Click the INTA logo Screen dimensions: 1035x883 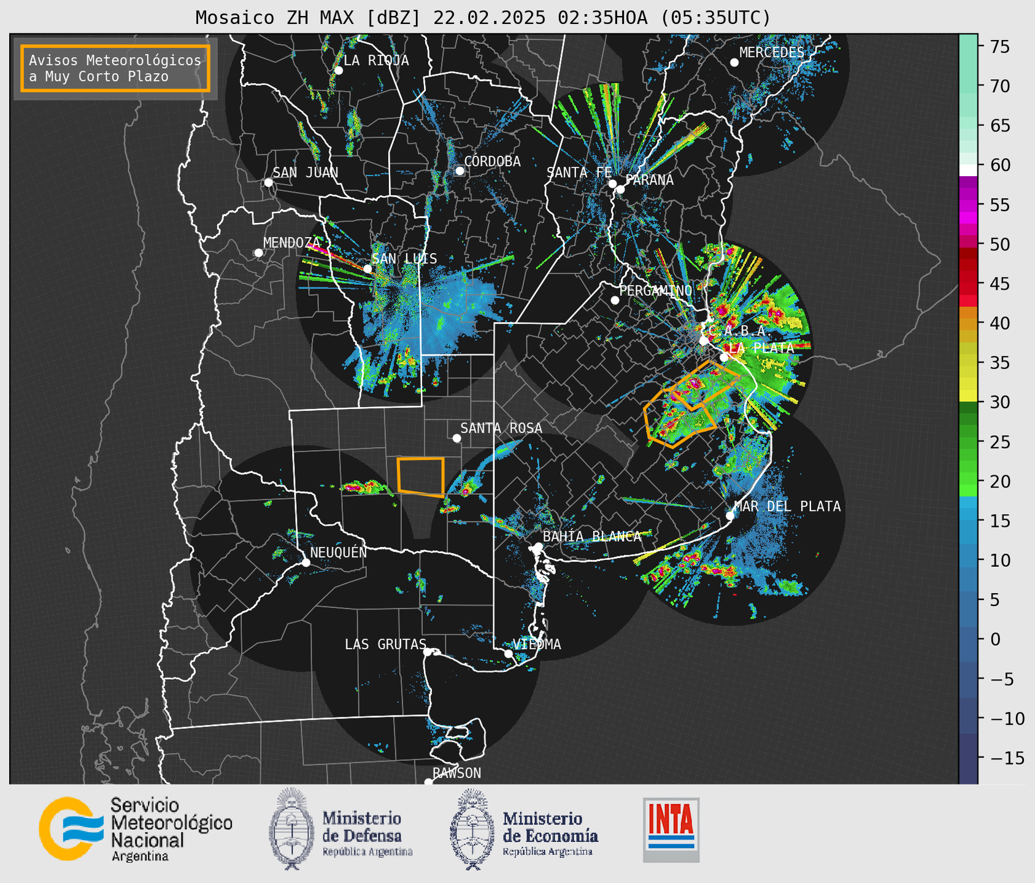671,830
